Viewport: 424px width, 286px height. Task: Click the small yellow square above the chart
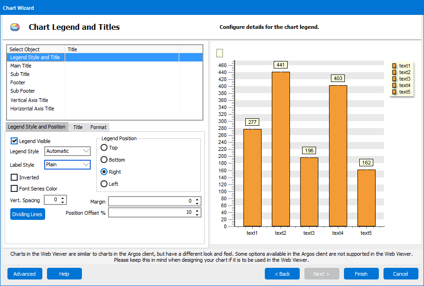pos(219,53)
